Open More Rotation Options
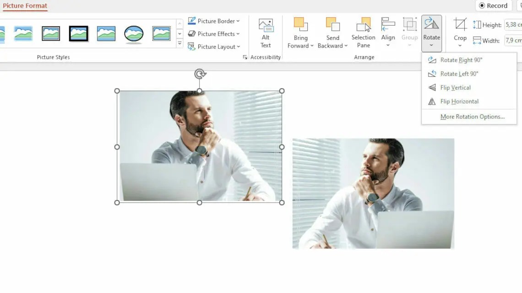This screenshot has height=293, width=522. pyautogui.click(x=468, y=117)
